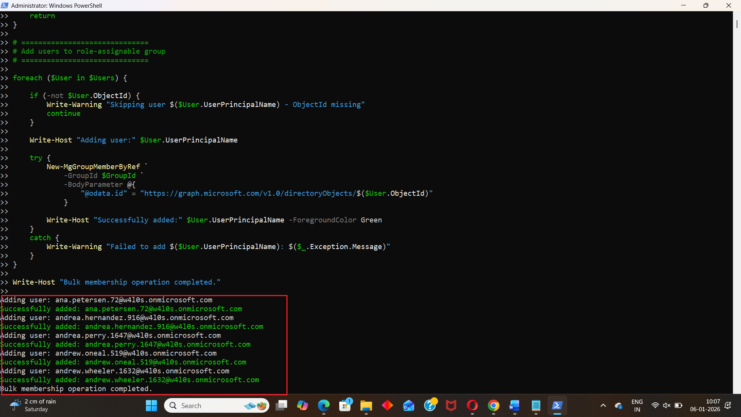Launch Microsoft Edge from taskbar
Viewport: 741px width, 417px height.
[323, 405]
